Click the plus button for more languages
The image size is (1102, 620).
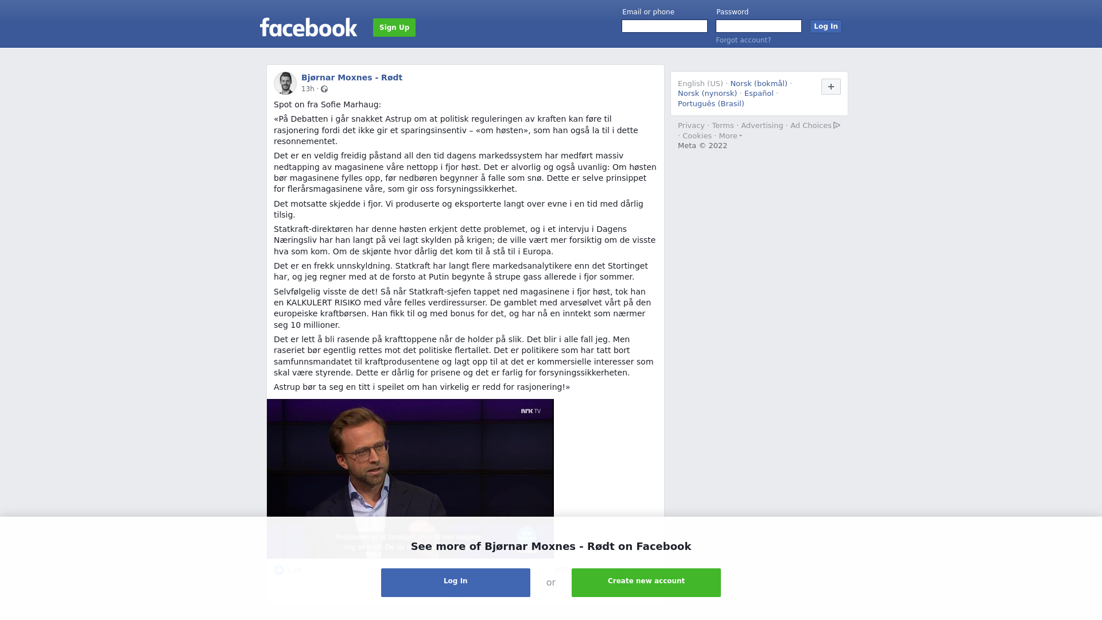tap(831, 87)
